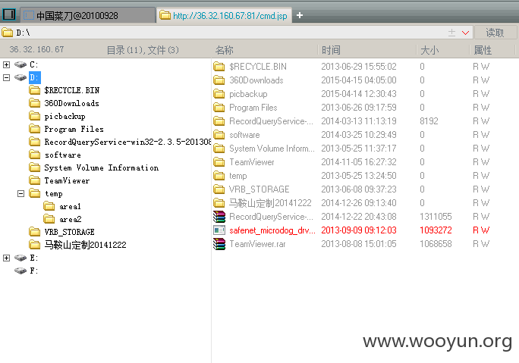
Task: Select System Volume Information in tree
Action: (x=101, y=167)
